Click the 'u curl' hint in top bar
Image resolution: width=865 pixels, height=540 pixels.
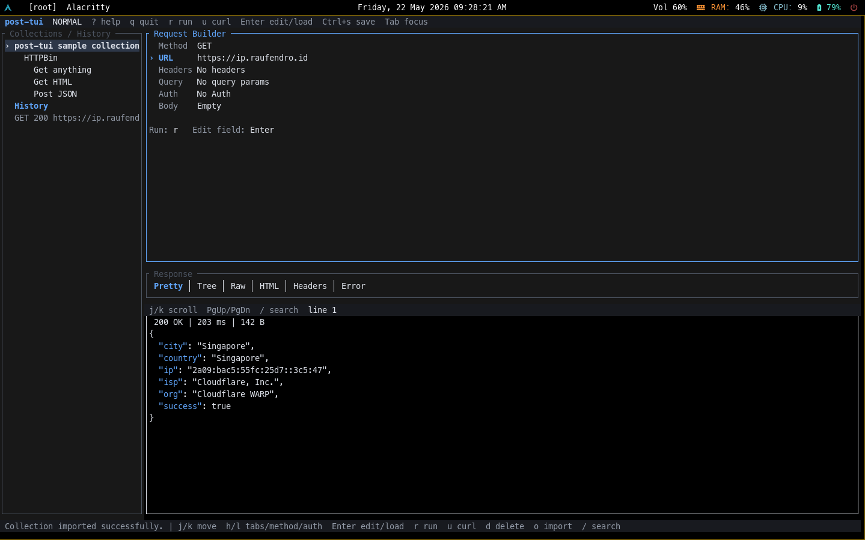(216, 22)
